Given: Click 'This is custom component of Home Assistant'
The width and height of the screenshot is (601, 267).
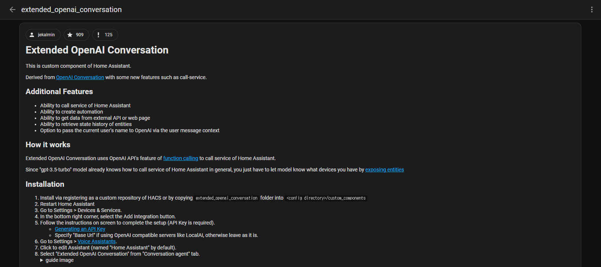Looking at the screenshot, I should 78,66.
